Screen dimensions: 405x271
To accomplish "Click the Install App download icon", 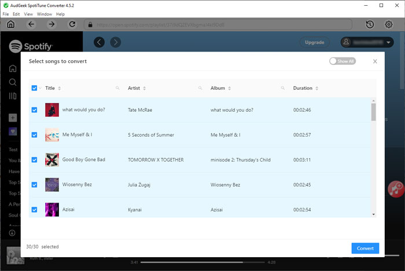I will (12, 233).
